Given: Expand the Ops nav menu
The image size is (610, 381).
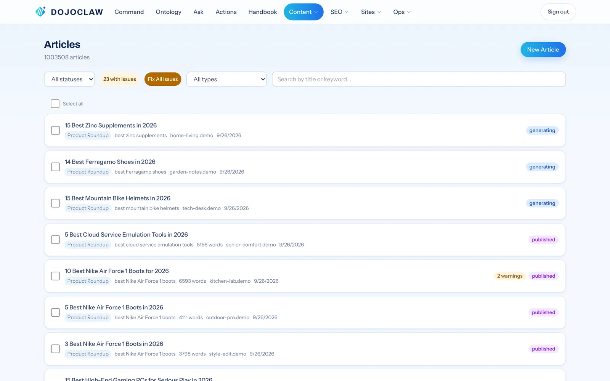Looking at the screenshot, I should tap(402, 12).
